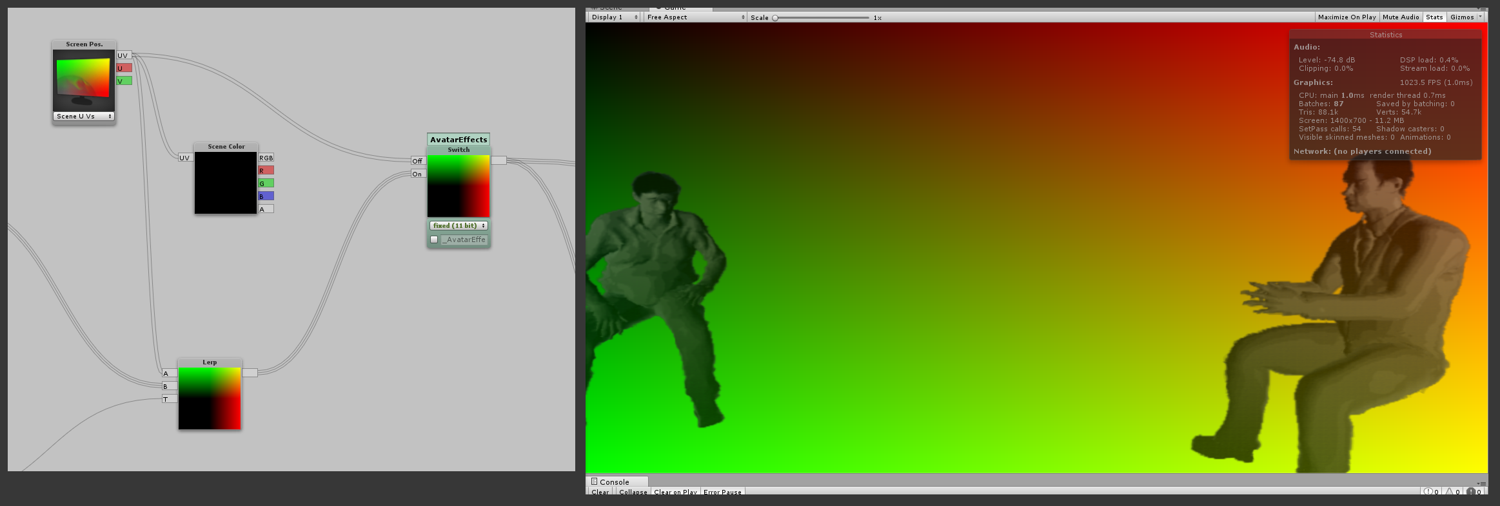Select the Scene Color node title
Viewport: 1500px width, 506px height.
pyautogui.click(x=226, y=147)
